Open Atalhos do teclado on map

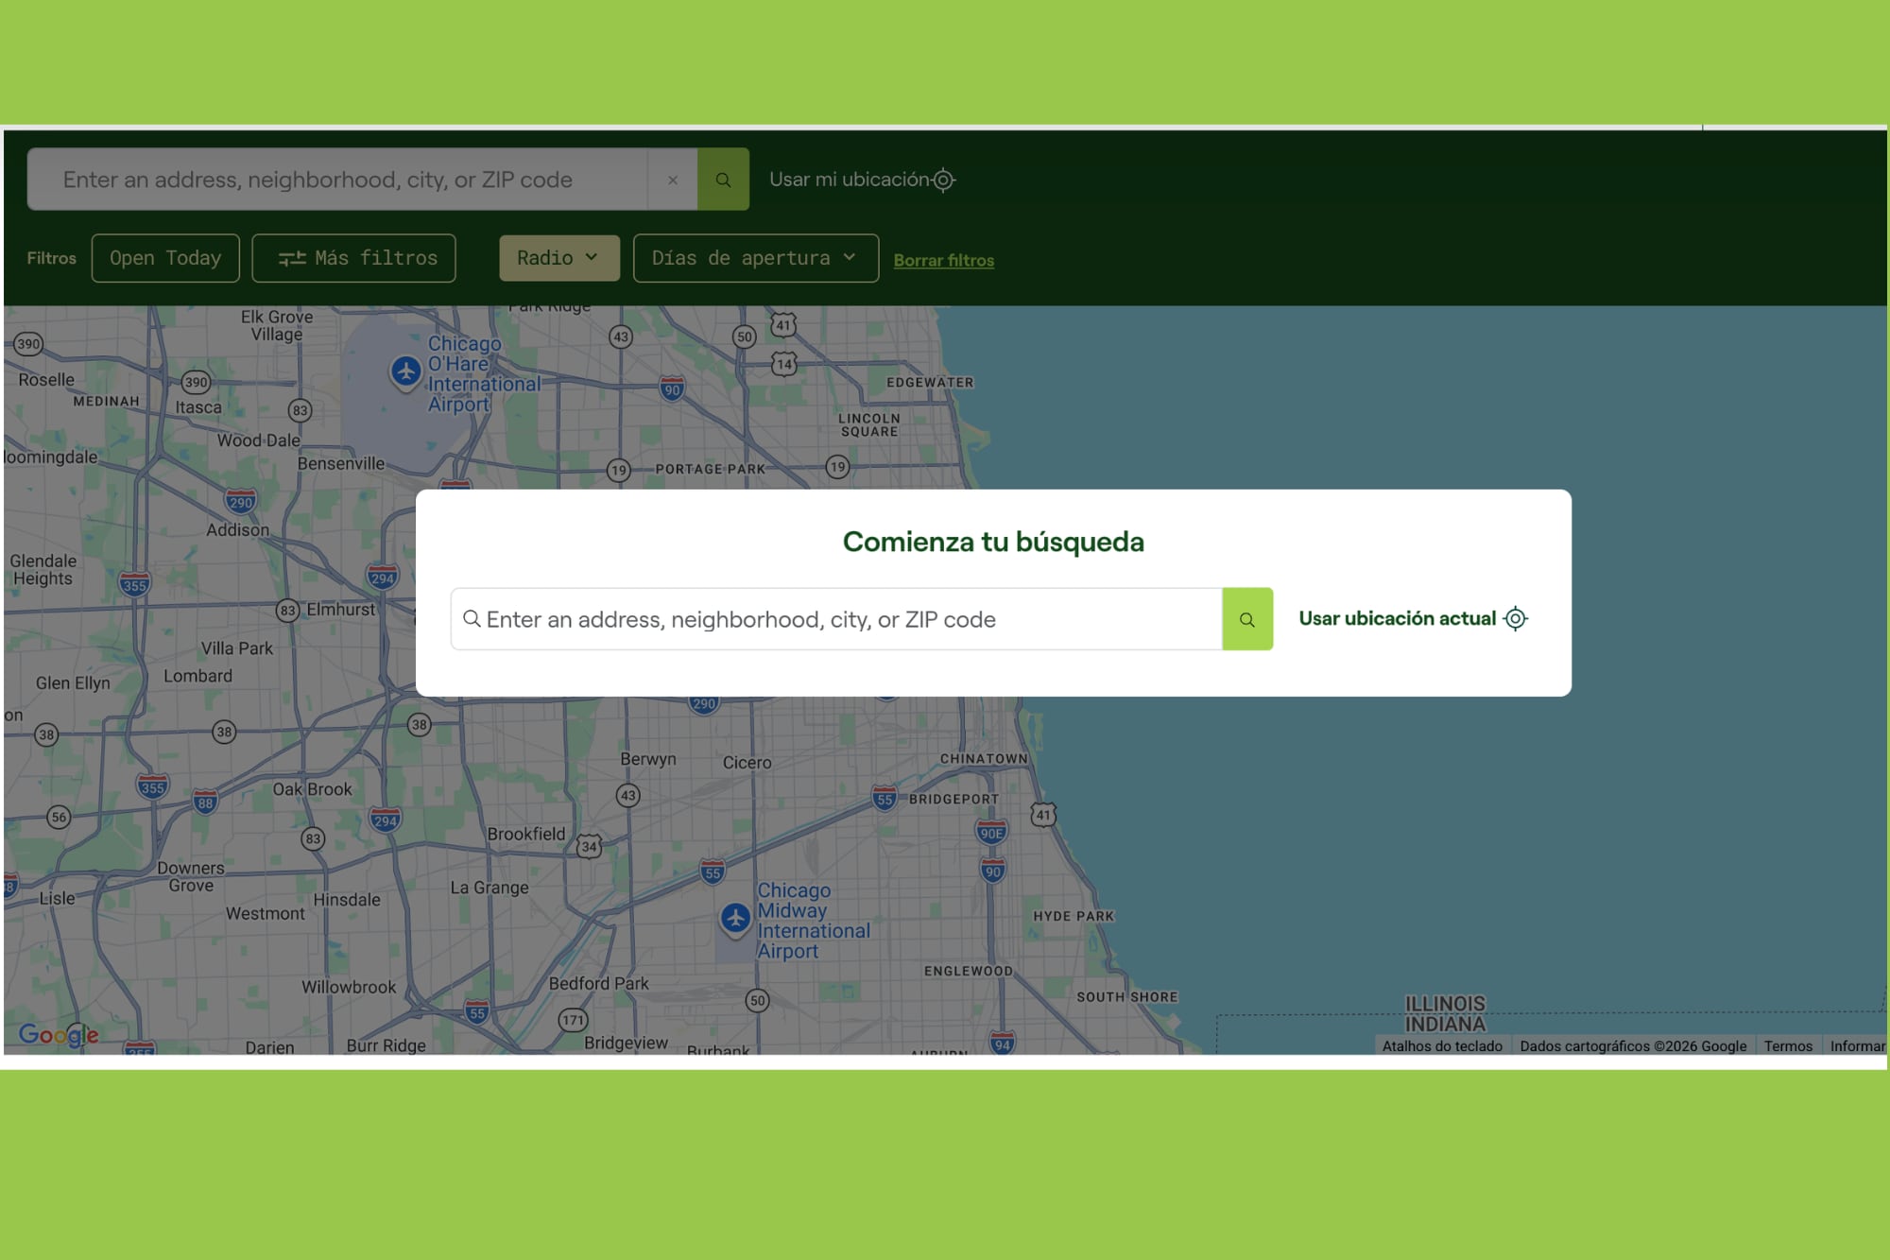(x=1441, y=1045)
